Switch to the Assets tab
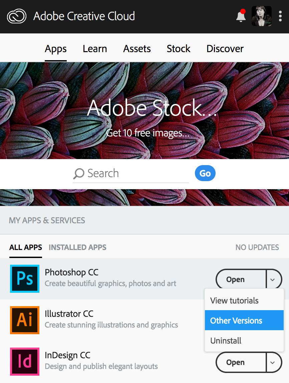 137,49
